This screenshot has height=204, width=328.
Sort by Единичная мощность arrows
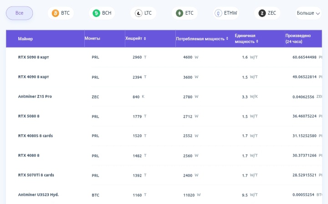pyautogui.click(x=257, y=42)
